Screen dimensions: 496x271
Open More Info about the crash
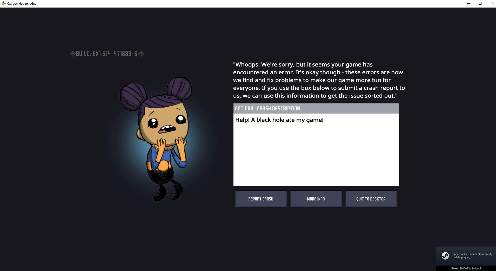[x=316, y=199]
